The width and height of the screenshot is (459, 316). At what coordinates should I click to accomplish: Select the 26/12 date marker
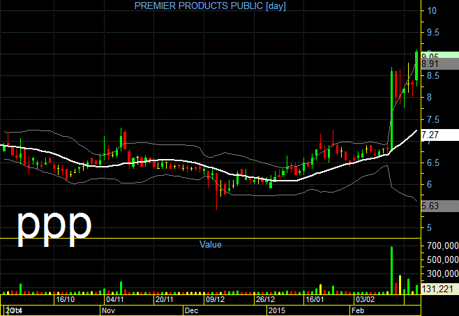pyautogui.click(x=265, y=299)
